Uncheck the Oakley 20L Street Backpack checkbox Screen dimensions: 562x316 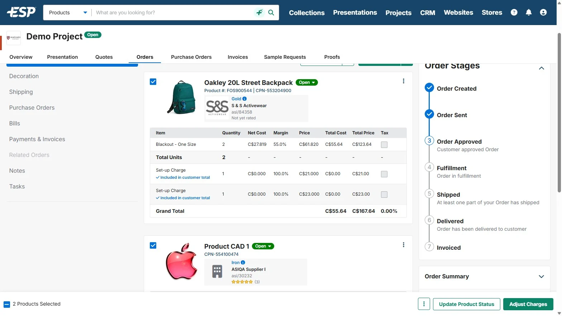pos(153,82)
